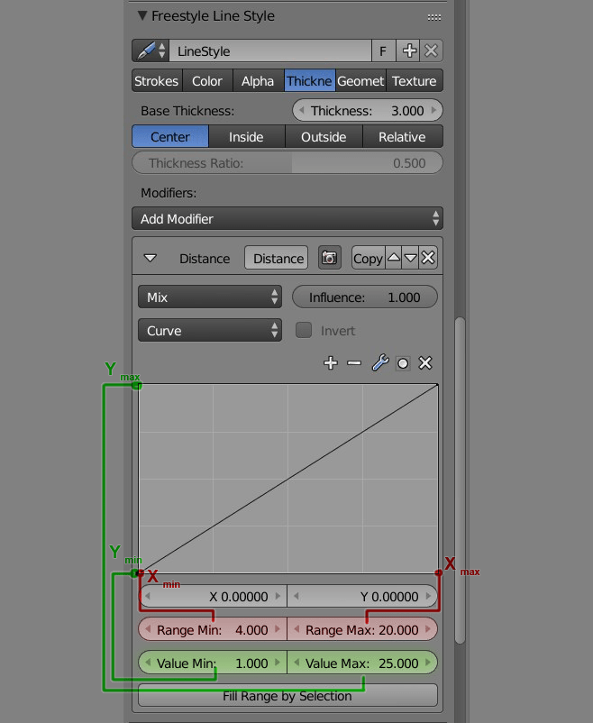Viewport: 593px width, 723px height.
Task: Click the curve point X coordinate field
Action: point(213,596)
